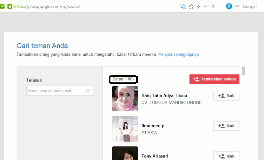Image resolution: width=264 pixels, height=160 pixels.
Task: Click the name Fany Ariasari
Action: 155,156
